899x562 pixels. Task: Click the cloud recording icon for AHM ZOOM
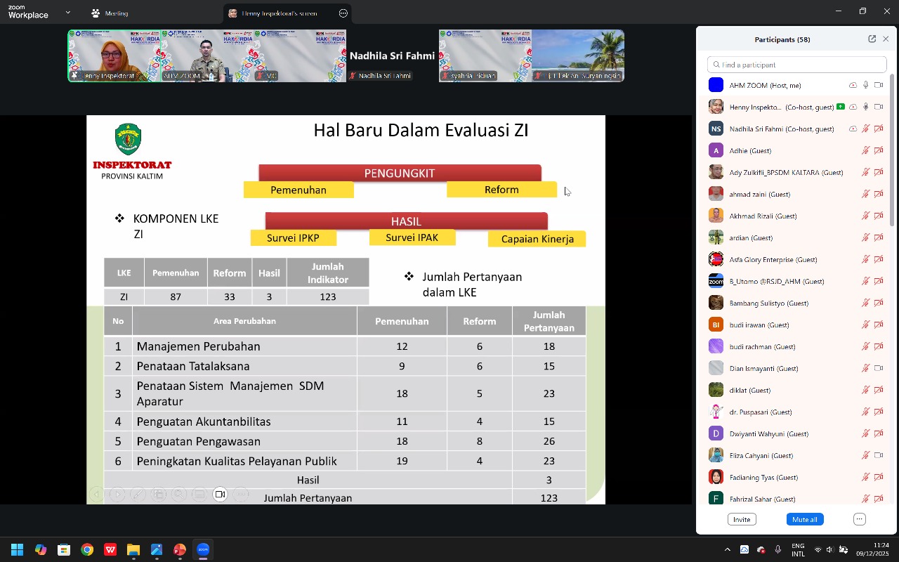[853, 85]
